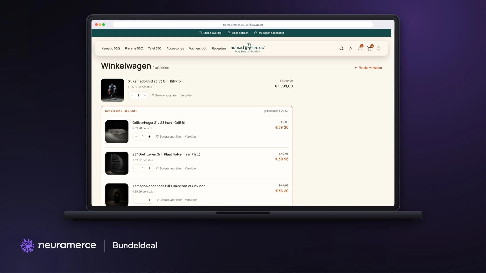Save Kamado Regenhoes for later
Screen dimensions: 486x273
coord(169,200)
